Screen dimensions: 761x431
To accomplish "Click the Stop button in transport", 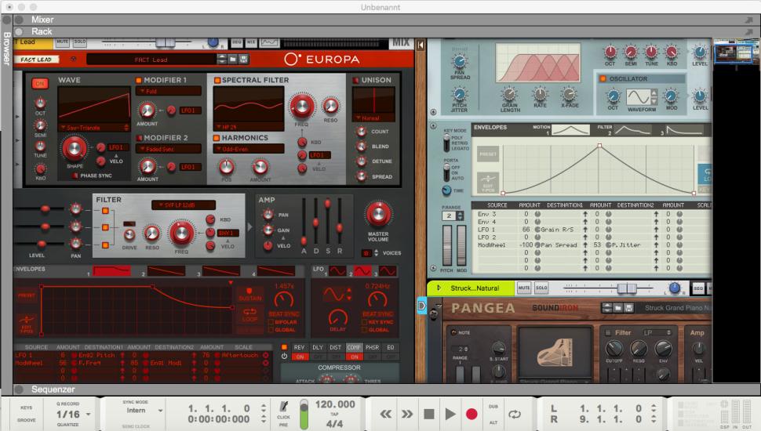I will [429, 414].
